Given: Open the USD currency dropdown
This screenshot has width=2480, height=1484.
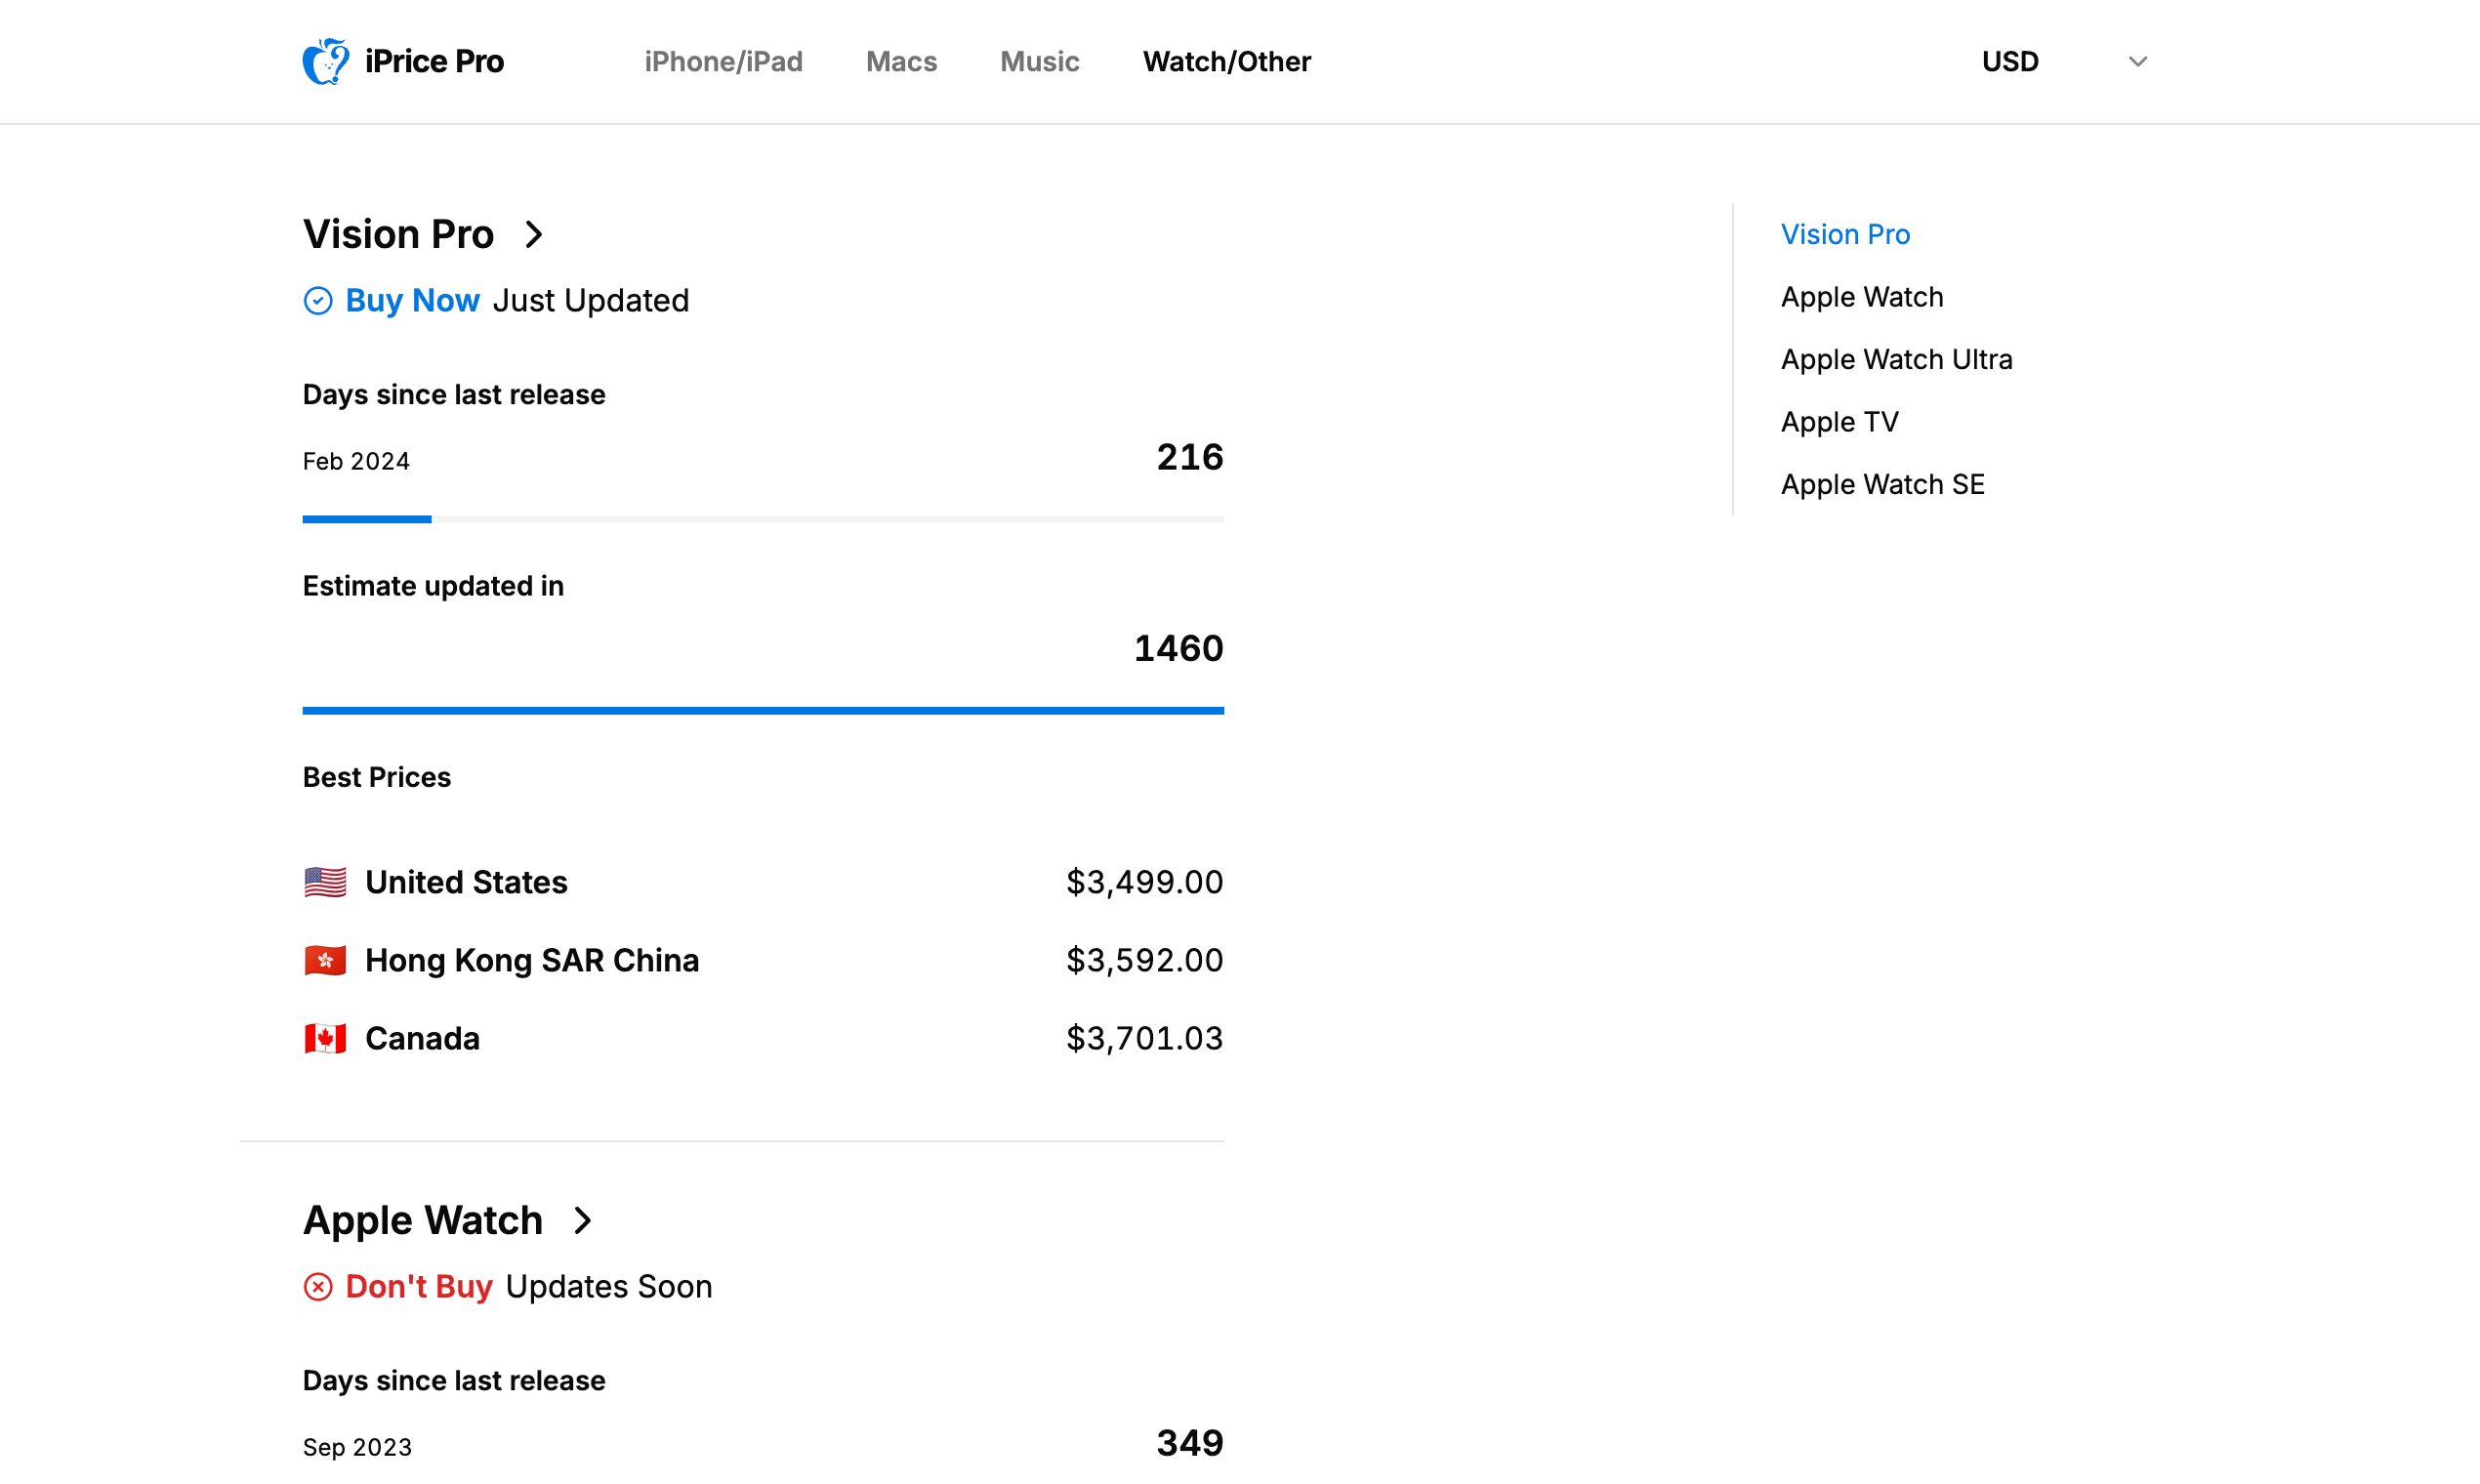Looking at the screenshot, I should pos(2064,62).
